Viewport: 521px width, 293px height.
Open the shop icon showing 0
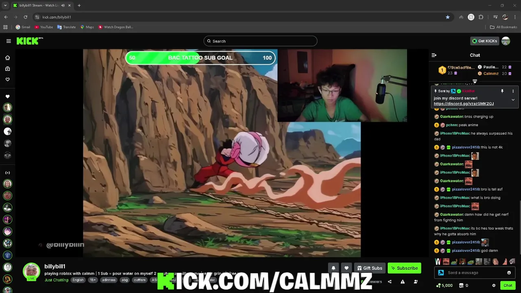[464, 286]
